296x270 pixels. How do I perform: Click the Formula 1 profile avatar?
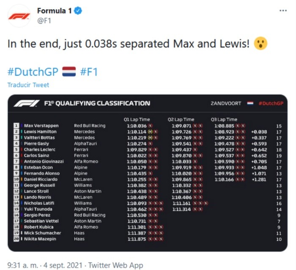(x=19, y=16)
